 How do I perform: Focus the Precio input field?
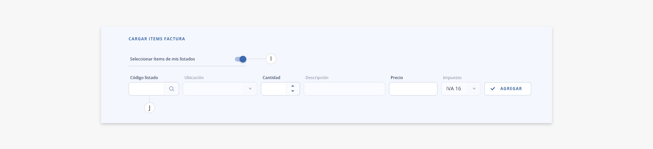pos(413,89)
